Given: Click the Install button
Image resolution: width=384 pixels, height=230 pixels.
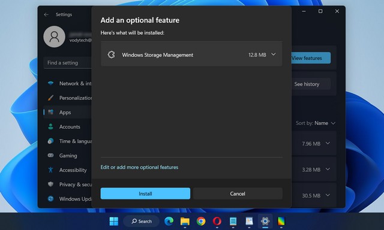Looking at the screenshot, I should 145,193.
